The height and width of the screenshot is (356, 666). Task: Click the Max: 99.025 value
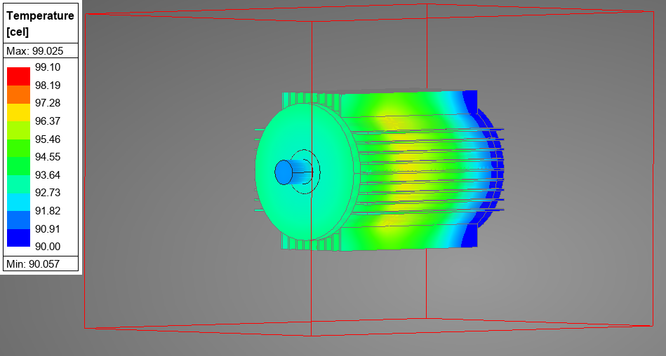click(35, 51)
